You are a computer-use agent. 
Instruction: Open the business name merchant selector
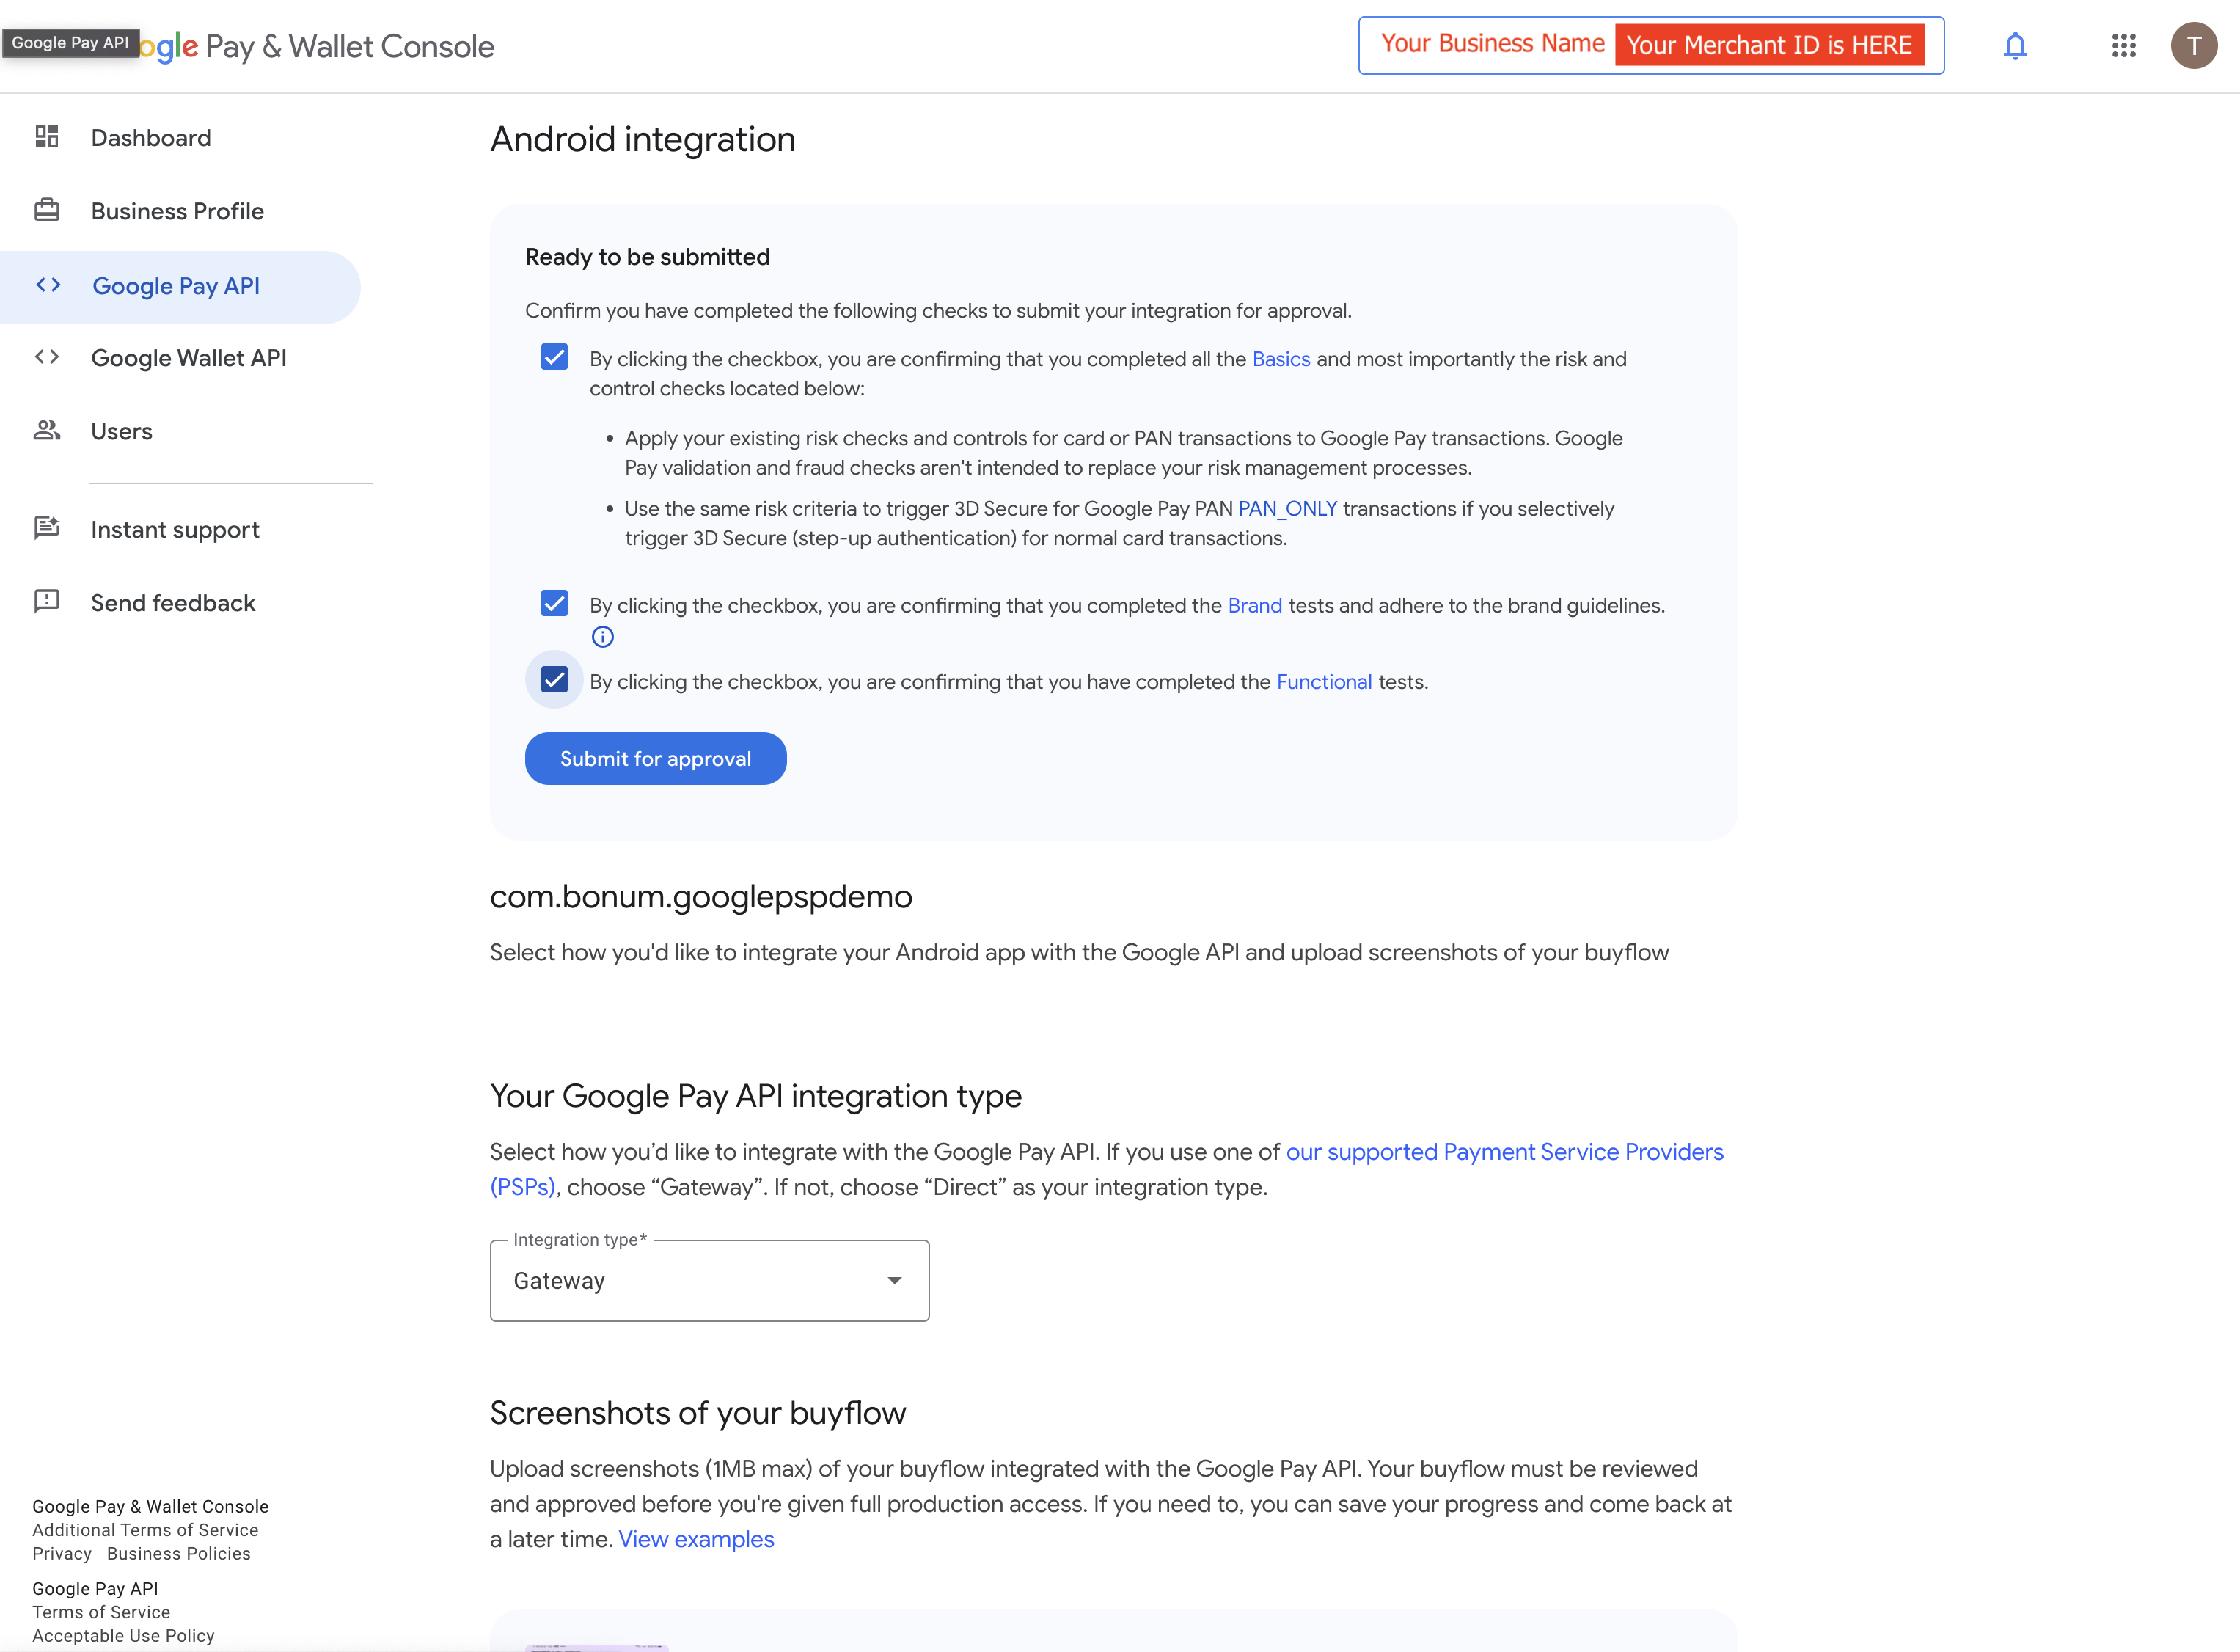(1650, 46)
